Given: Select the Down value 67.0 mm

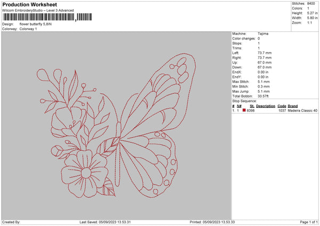Looking at the screenshot, I should coord(265,67).
